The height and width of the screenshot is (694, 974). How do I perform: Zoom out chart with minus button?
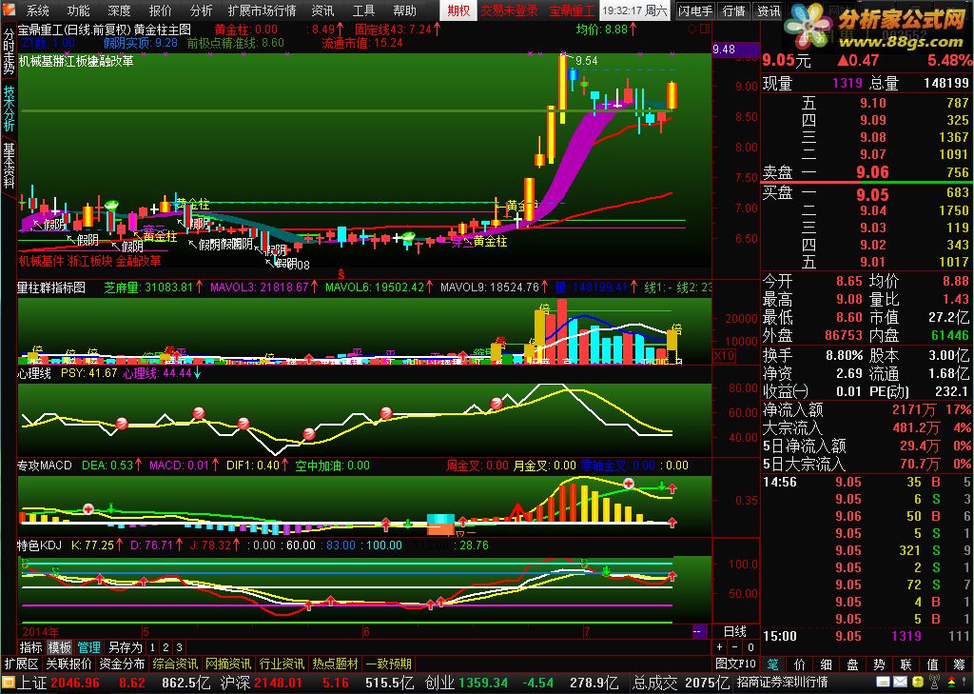pos(735,647)
